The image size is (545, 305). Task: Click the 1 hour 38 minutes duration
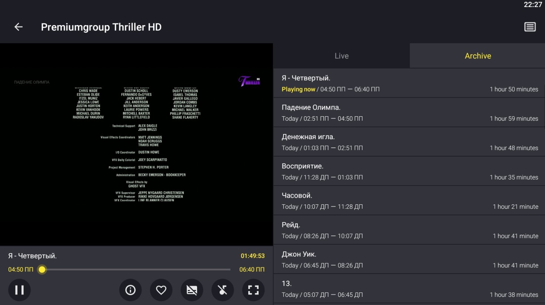(514, 295)
